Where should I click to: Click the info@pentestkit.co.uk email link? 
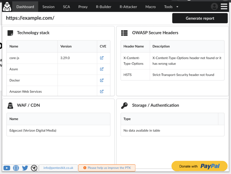tap(58, 168)
